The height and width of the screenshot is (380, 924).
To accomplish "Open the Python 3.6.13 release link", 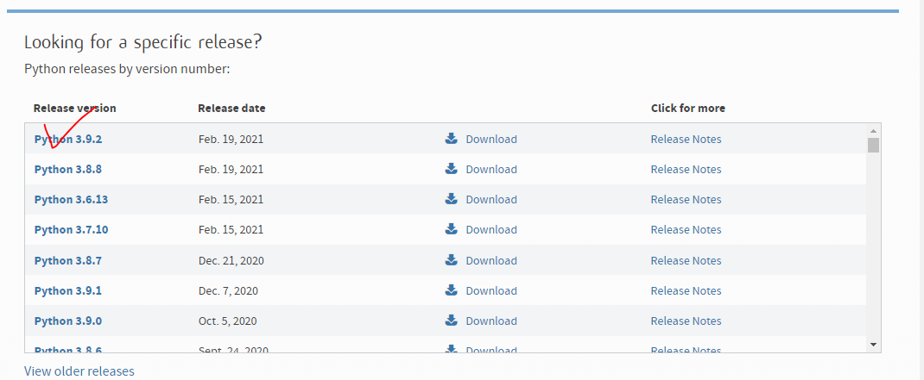I will pyautogui.click(x=71, y=199).
